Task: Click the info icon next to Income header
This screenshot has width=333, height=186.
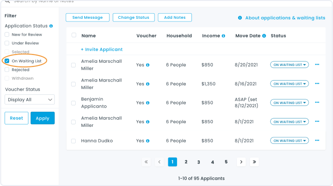Action: 223,36
